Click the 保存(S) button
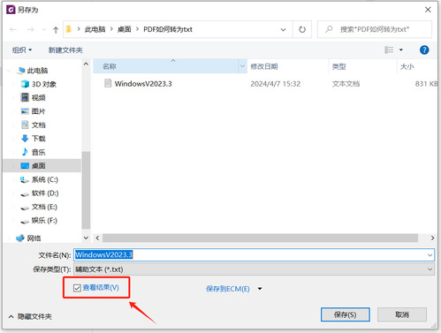The height and width of the screenshot is (333, 441). [x=346, y=314]
